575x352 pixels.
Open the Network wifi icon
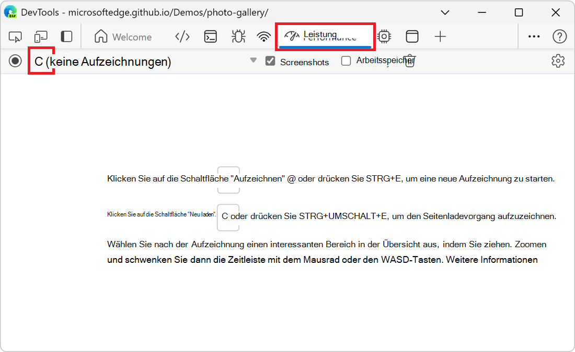[x=264, y=37]
